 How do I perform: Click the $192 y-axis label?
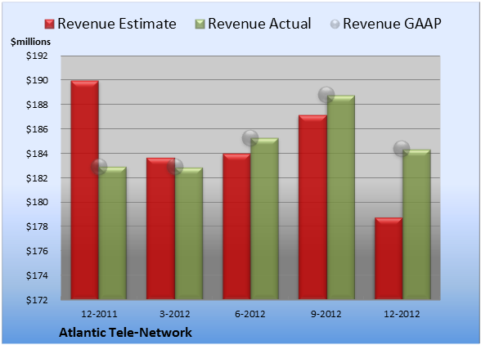[37, 56]
